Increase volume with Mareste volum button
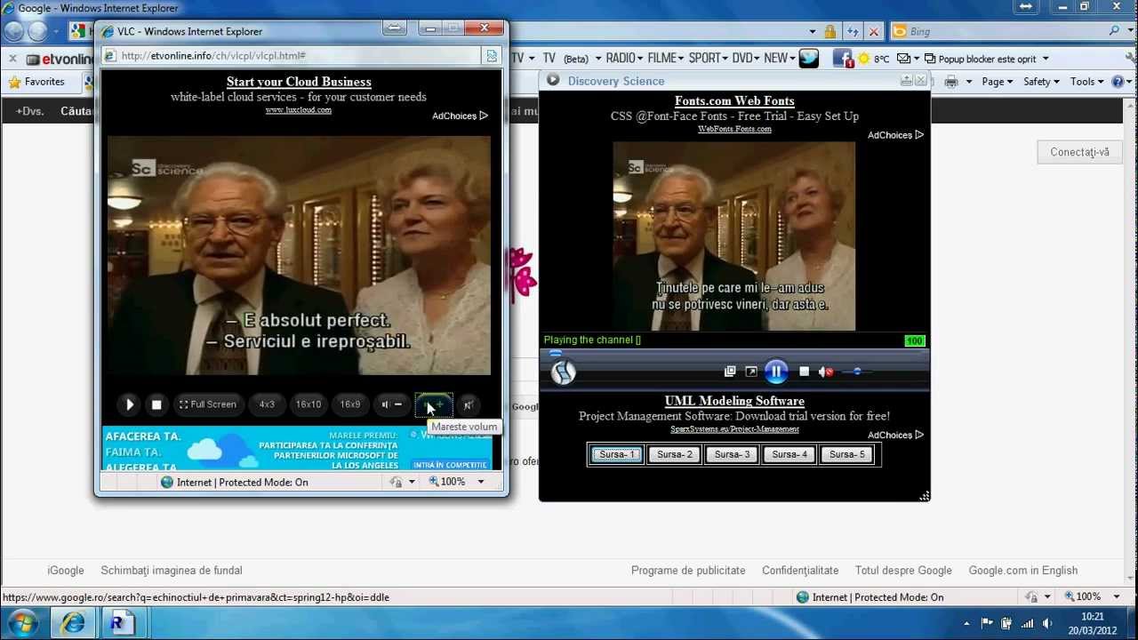 (434, 404)
